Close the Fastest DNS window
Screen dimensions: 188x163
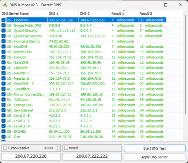[180, 5]
